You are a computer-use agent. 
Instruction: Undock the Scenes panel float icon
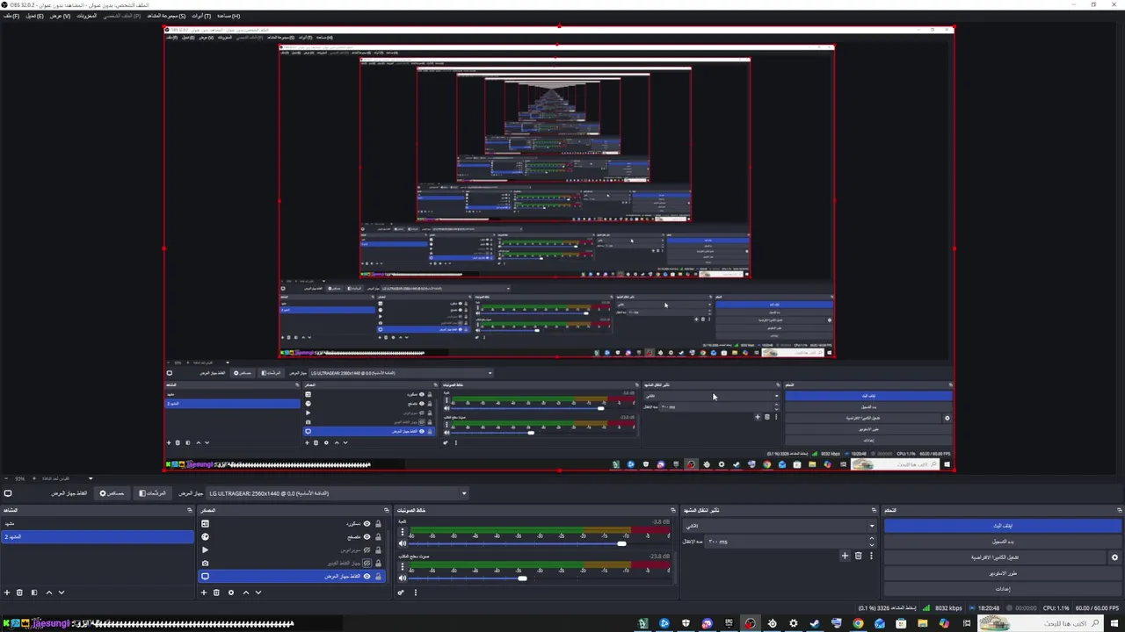190,510
